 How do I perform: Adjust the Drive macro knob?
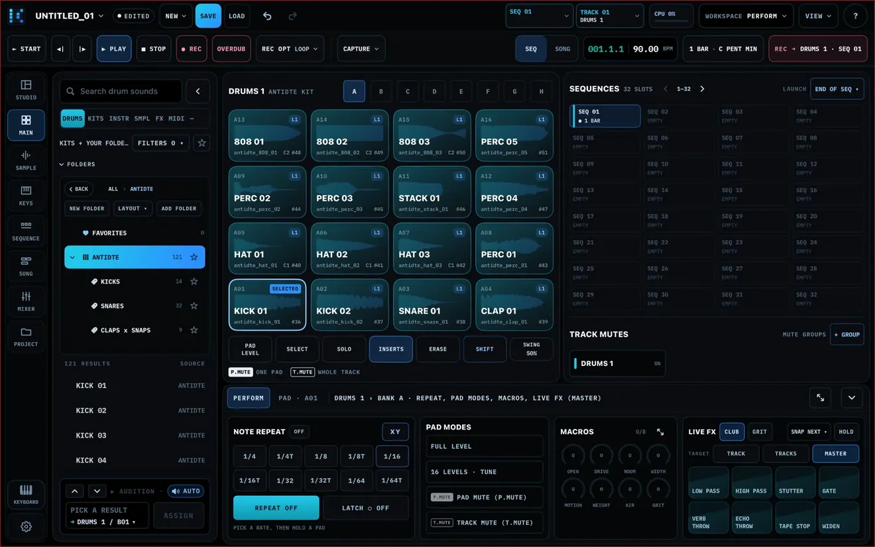click(601, 456)
